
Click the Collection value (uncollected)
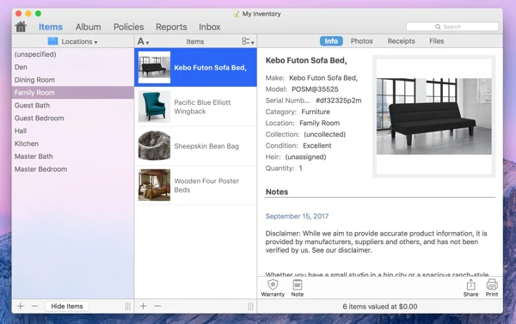click(325, 134)
